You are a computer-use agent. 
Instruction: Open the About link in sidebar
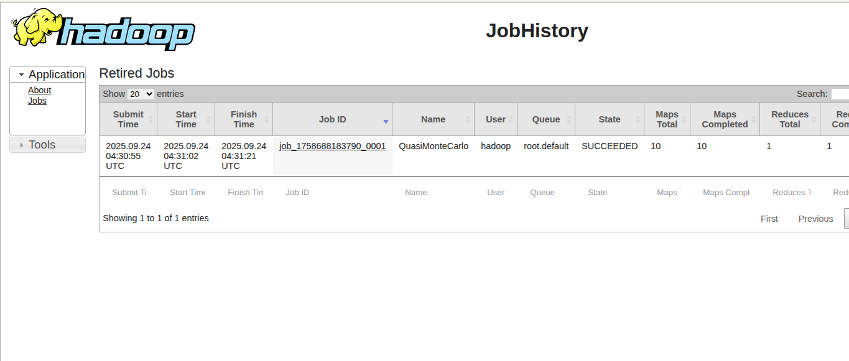coord(39,90)
